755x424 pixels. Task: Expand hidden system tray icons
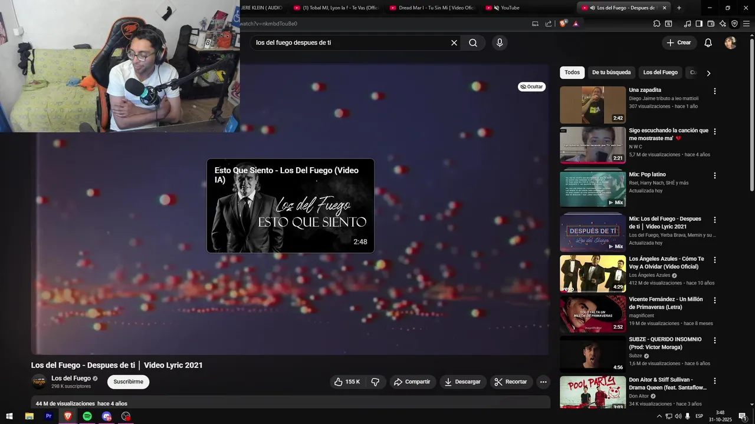(x=659, y=416)
